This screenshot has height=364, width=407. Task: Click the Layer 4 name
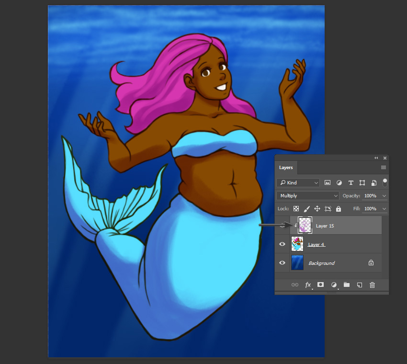coord(317,245)
